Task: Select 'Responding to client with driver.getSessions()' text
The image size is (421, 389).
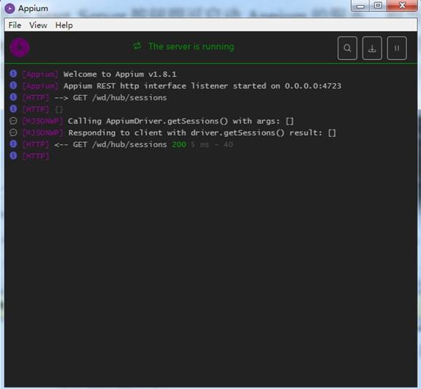Action: pos(176,132)
